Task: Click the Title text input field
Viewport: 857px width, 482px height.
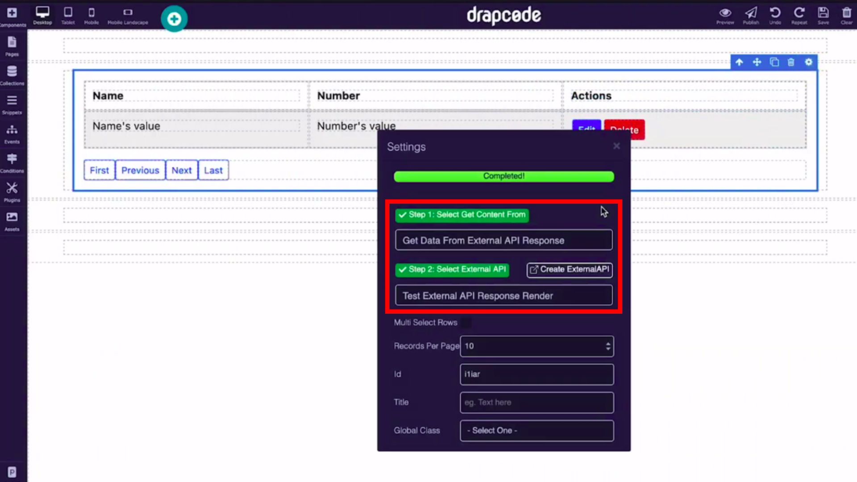Action: point(537,403)
